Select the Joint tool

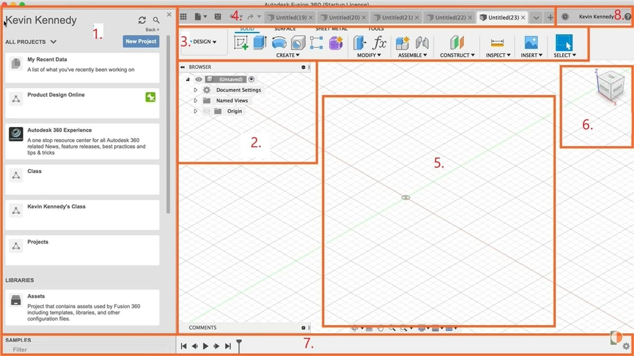[x=422, y=43]
